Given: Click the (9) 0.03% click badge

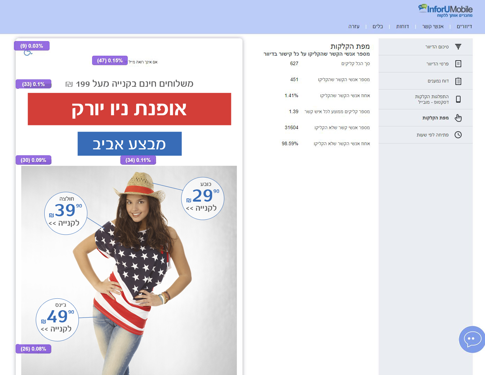Looking at the screenshot, I should click(32, 46).
